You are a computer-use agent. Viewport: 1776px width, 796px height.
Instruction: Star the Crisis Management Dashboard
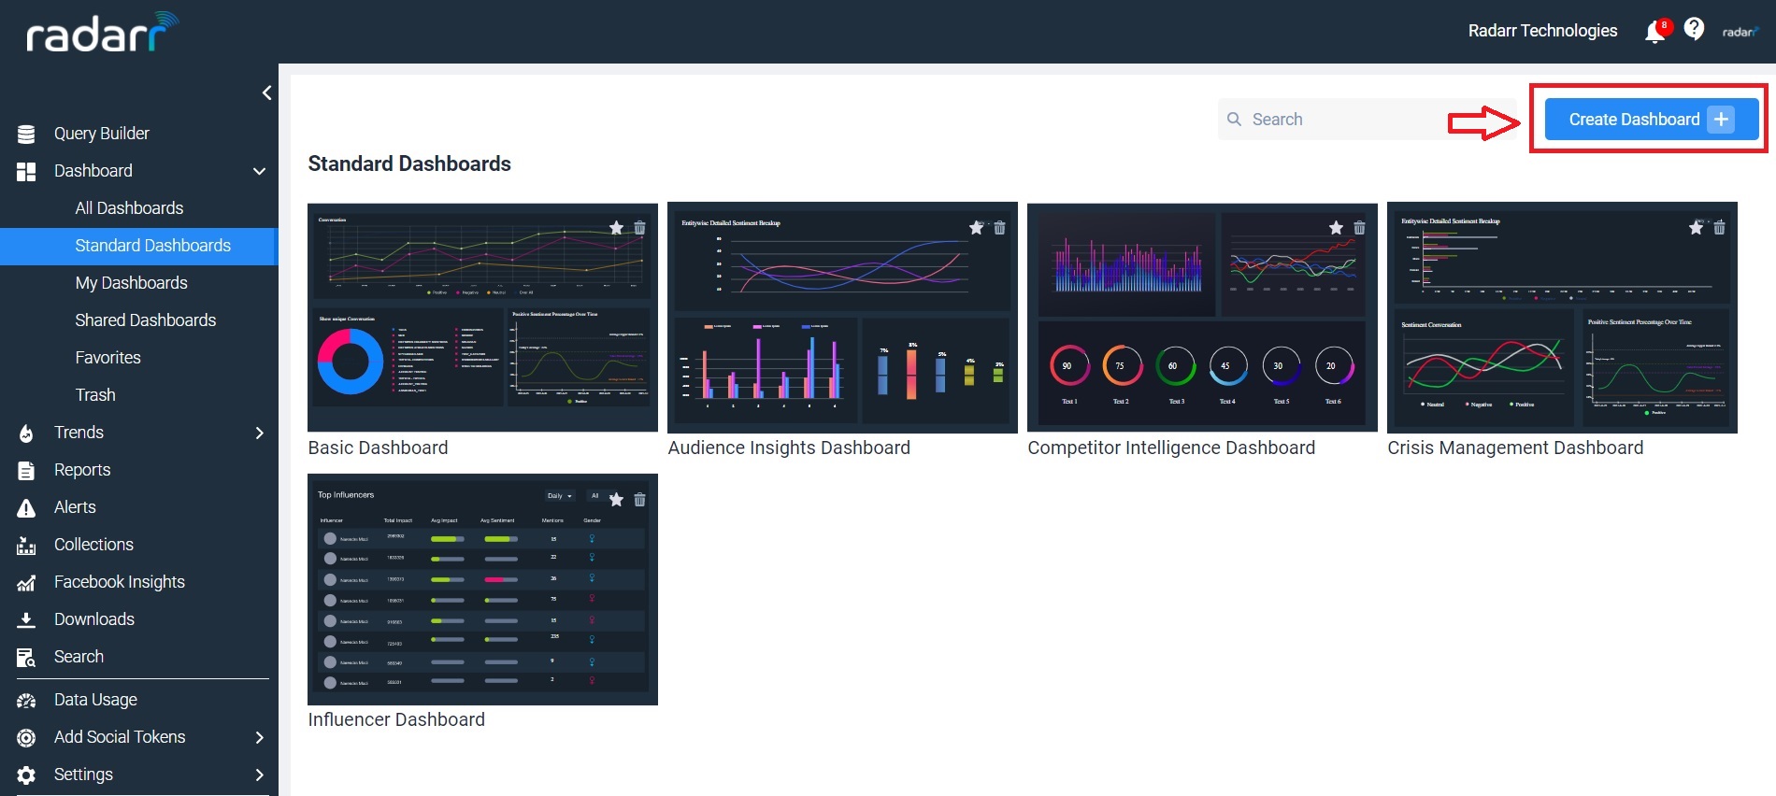pyautogui.click(x=1696, y=228)
